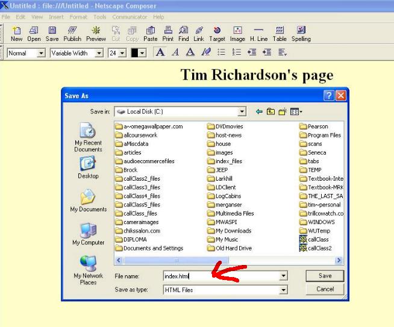Screen dimensions: 394x327
Task: Click the Save button in Save As dialog
Action: pyautogui.click(x=325, y=276)
